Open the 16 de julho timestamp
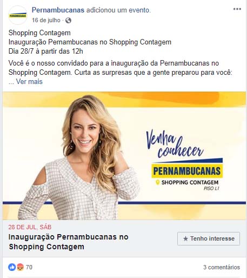Screen dimensions: 247x278 (x=46, y=20)
